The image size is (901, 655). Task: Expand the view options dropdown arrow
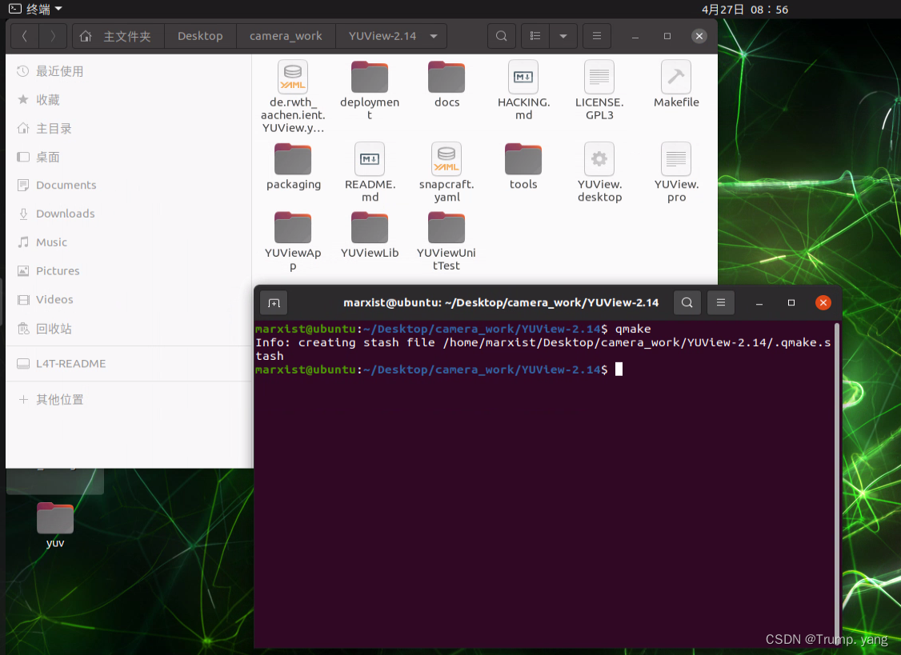(x=563, y=36)
